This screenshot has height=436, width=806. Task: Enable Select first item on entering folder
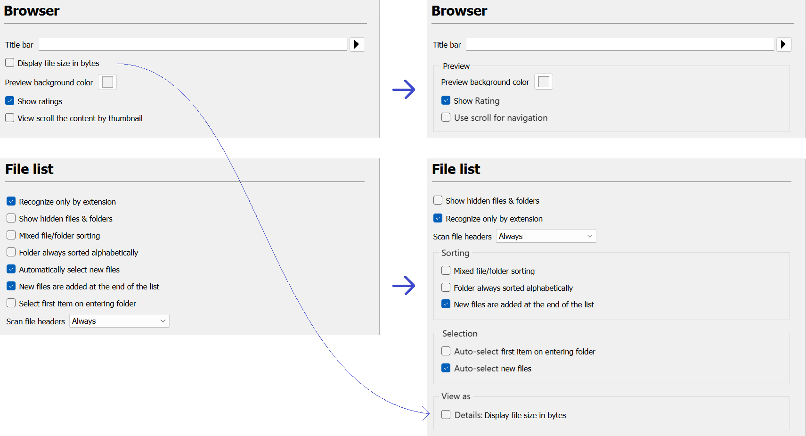(11, 303)
